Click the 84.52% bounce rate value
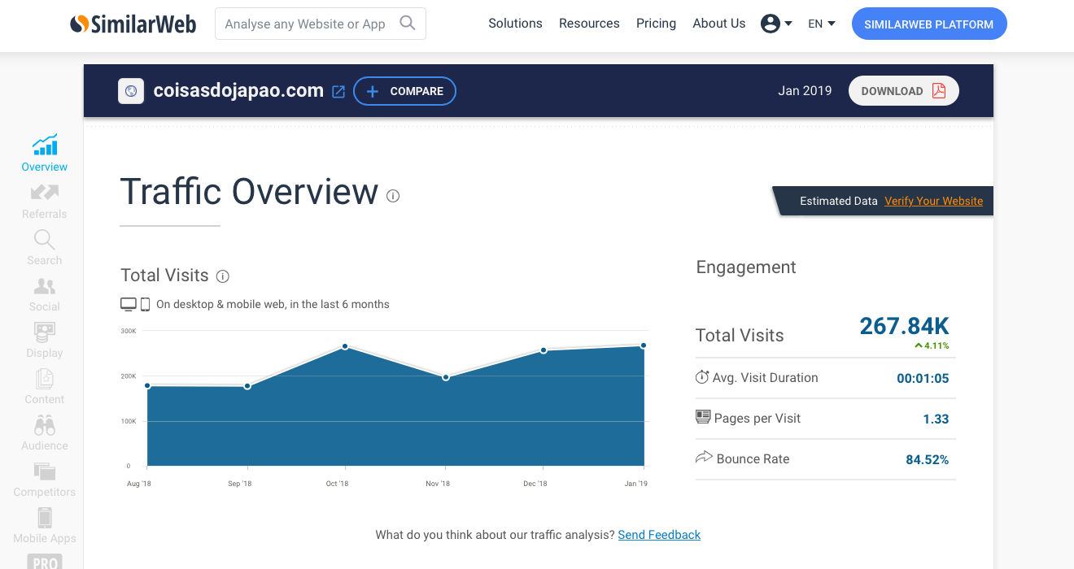The width and height of the screenshot is (1074, 569). coord(928,459)
